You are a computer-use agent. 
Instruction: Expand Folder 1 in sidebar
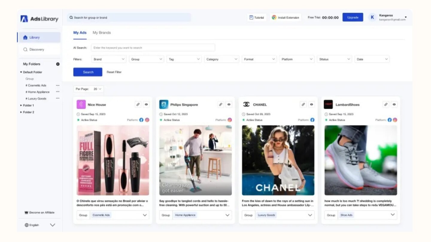pos(21,105)
